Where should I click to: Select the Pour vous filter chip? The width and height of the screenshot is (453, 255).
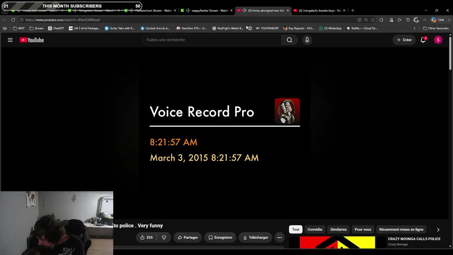pyautogui.click(x=363, y=229)
